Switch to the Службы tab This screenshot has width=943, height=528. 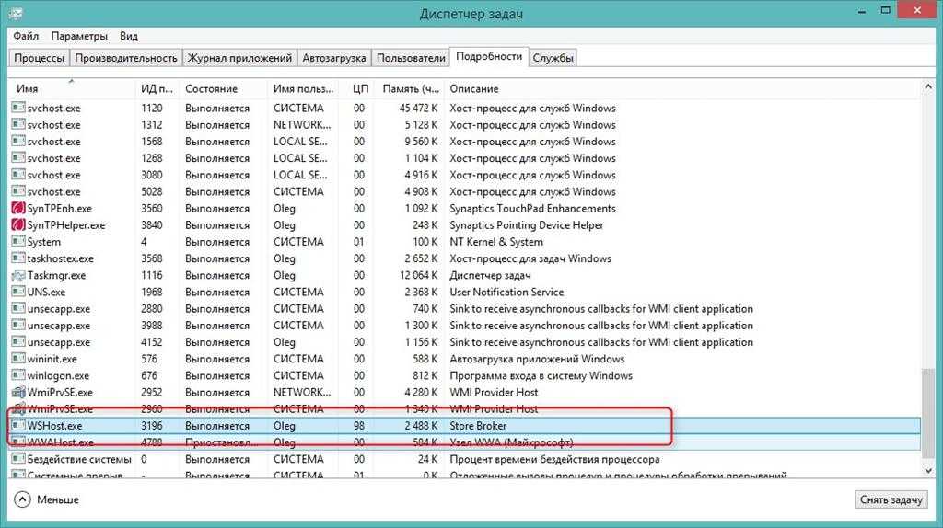(553, 58)
